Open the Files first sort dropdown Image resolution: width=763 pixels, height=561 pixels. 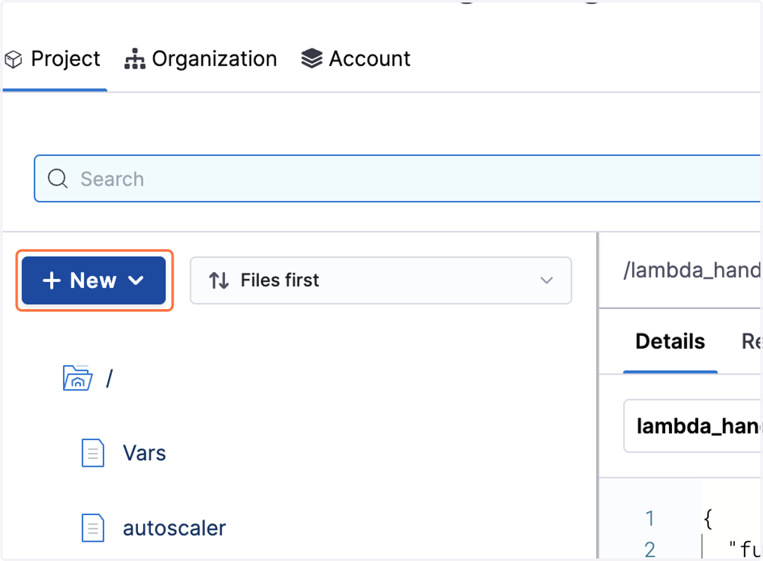coord(381,280)
